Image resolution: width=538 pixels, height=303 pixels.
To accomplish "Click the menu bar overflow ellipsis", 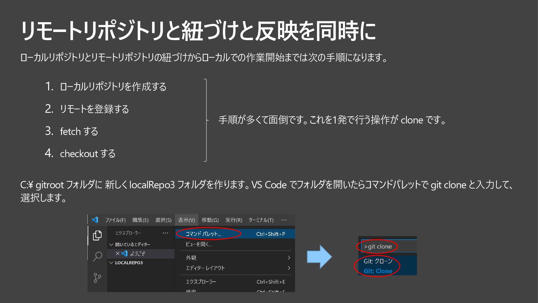I will pos(284,220).
